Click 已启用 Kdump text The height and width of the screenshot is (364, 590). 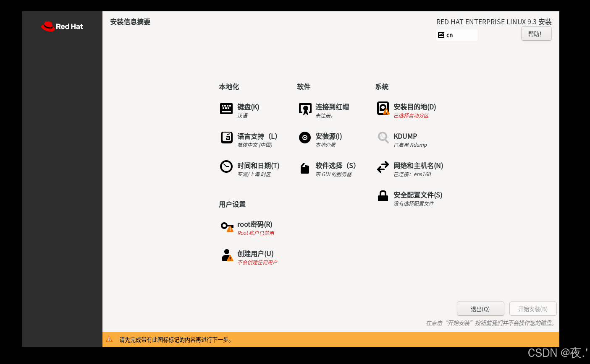tap(410, 145)
